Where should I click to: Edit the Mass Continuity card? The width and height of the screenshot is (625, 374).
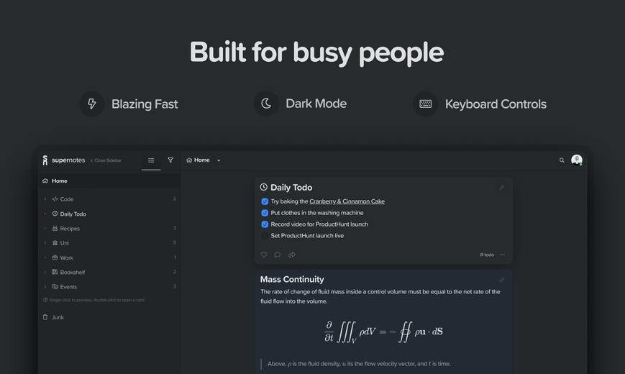coord(502,280)
